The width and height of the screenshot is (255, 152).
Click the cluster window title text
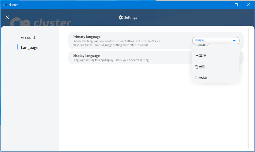(13, 5)
